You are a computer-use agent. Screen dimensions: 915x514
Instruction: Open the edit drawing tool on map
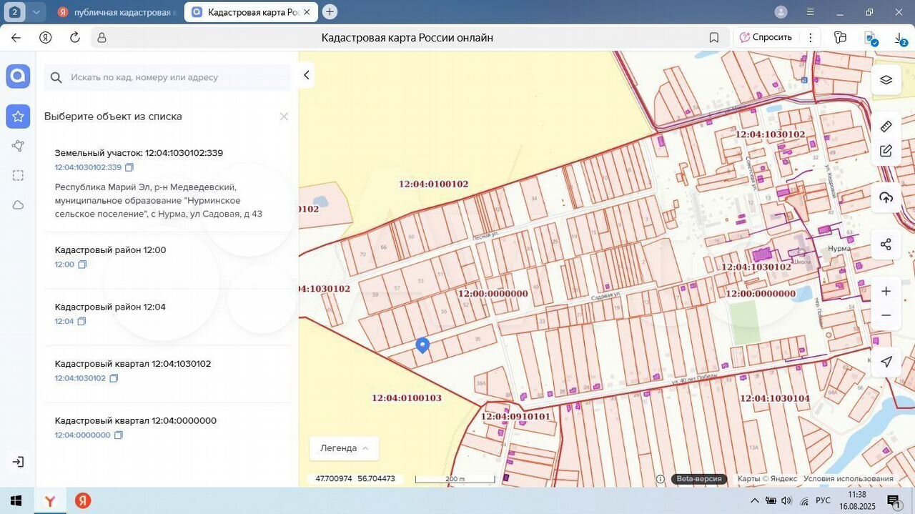(x=886, y=151)
